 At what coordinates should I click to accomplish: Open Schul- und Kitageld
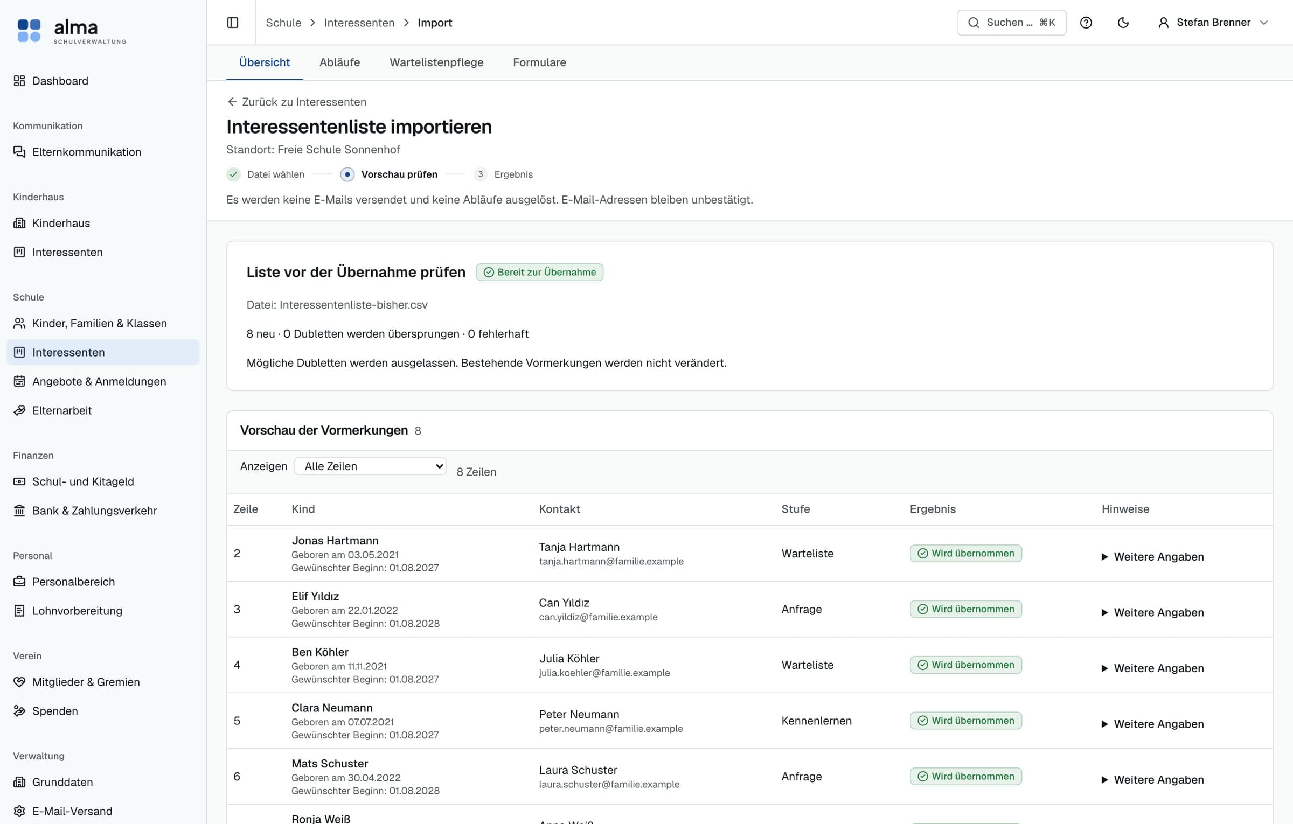[x=103, y=481]
